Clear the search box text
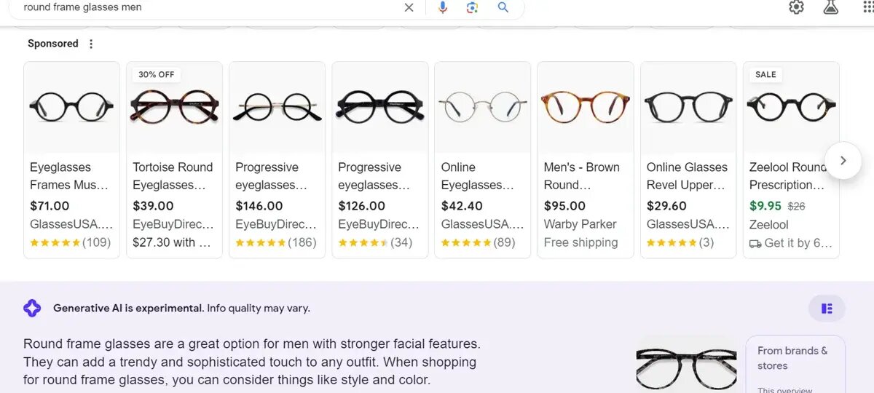 pos(409,7)
